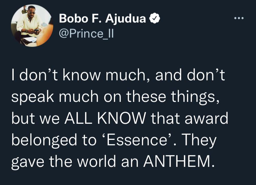
Task: Click the surname "Ajudua" in the header
Action: pos(126,19)
